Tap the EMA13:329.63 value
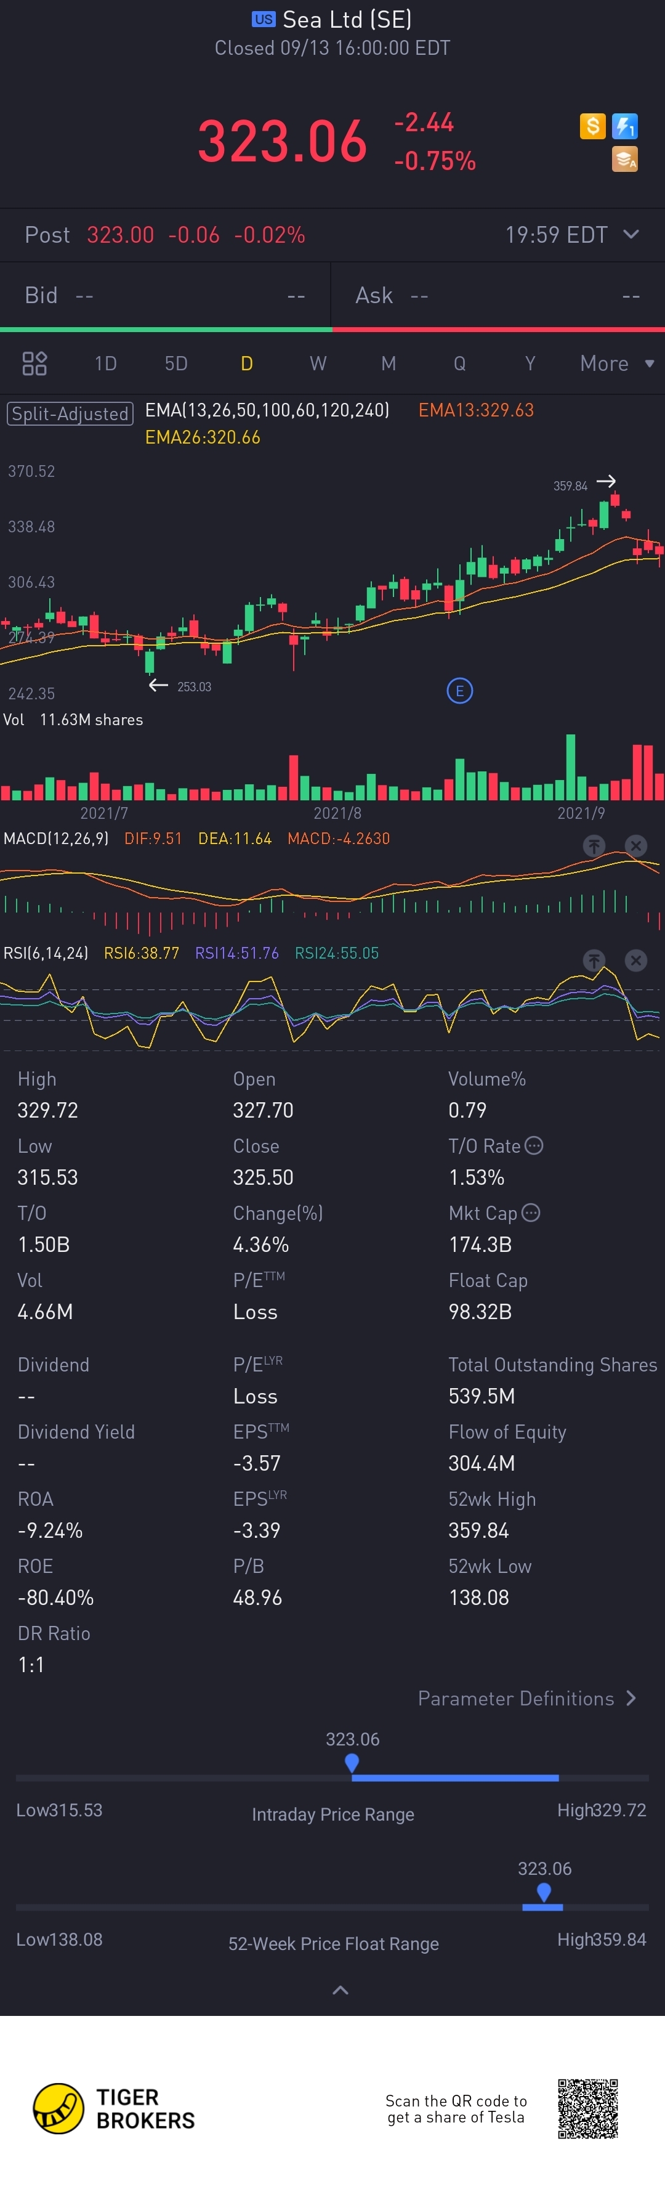665x2202 pixels. pyautogui.click(x=476, y=410)
